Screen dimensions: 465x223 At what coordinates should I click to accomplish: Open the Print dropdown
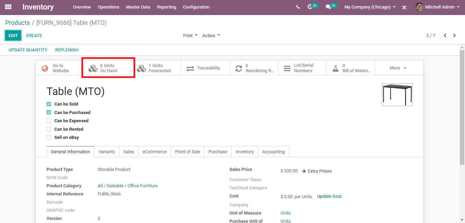(190, 35)
